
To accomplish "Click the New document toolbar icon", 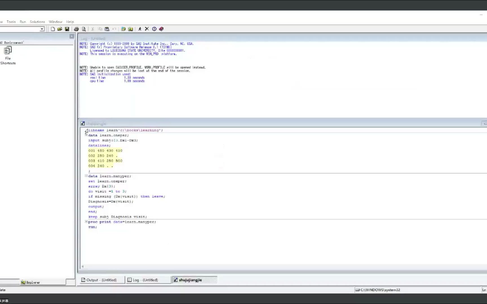I will [53, 29].
